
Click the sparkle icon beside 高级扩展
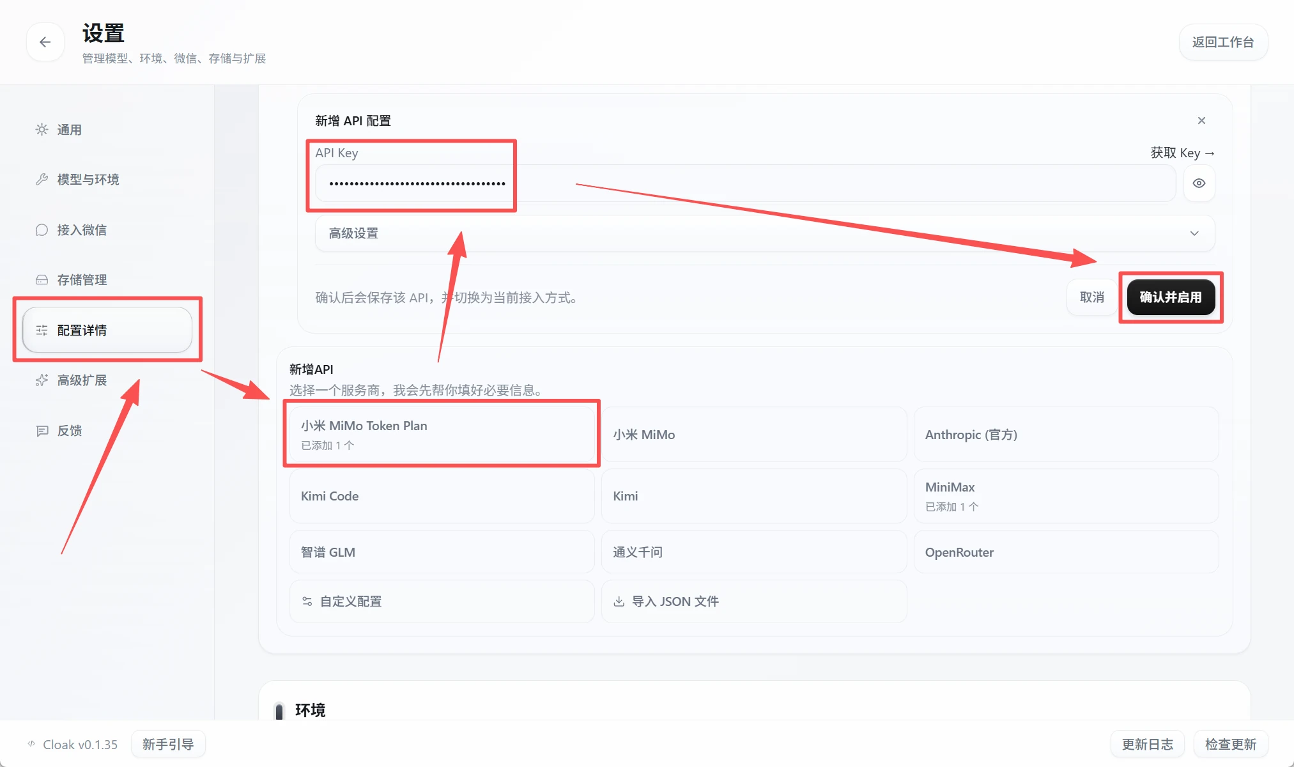42,380
